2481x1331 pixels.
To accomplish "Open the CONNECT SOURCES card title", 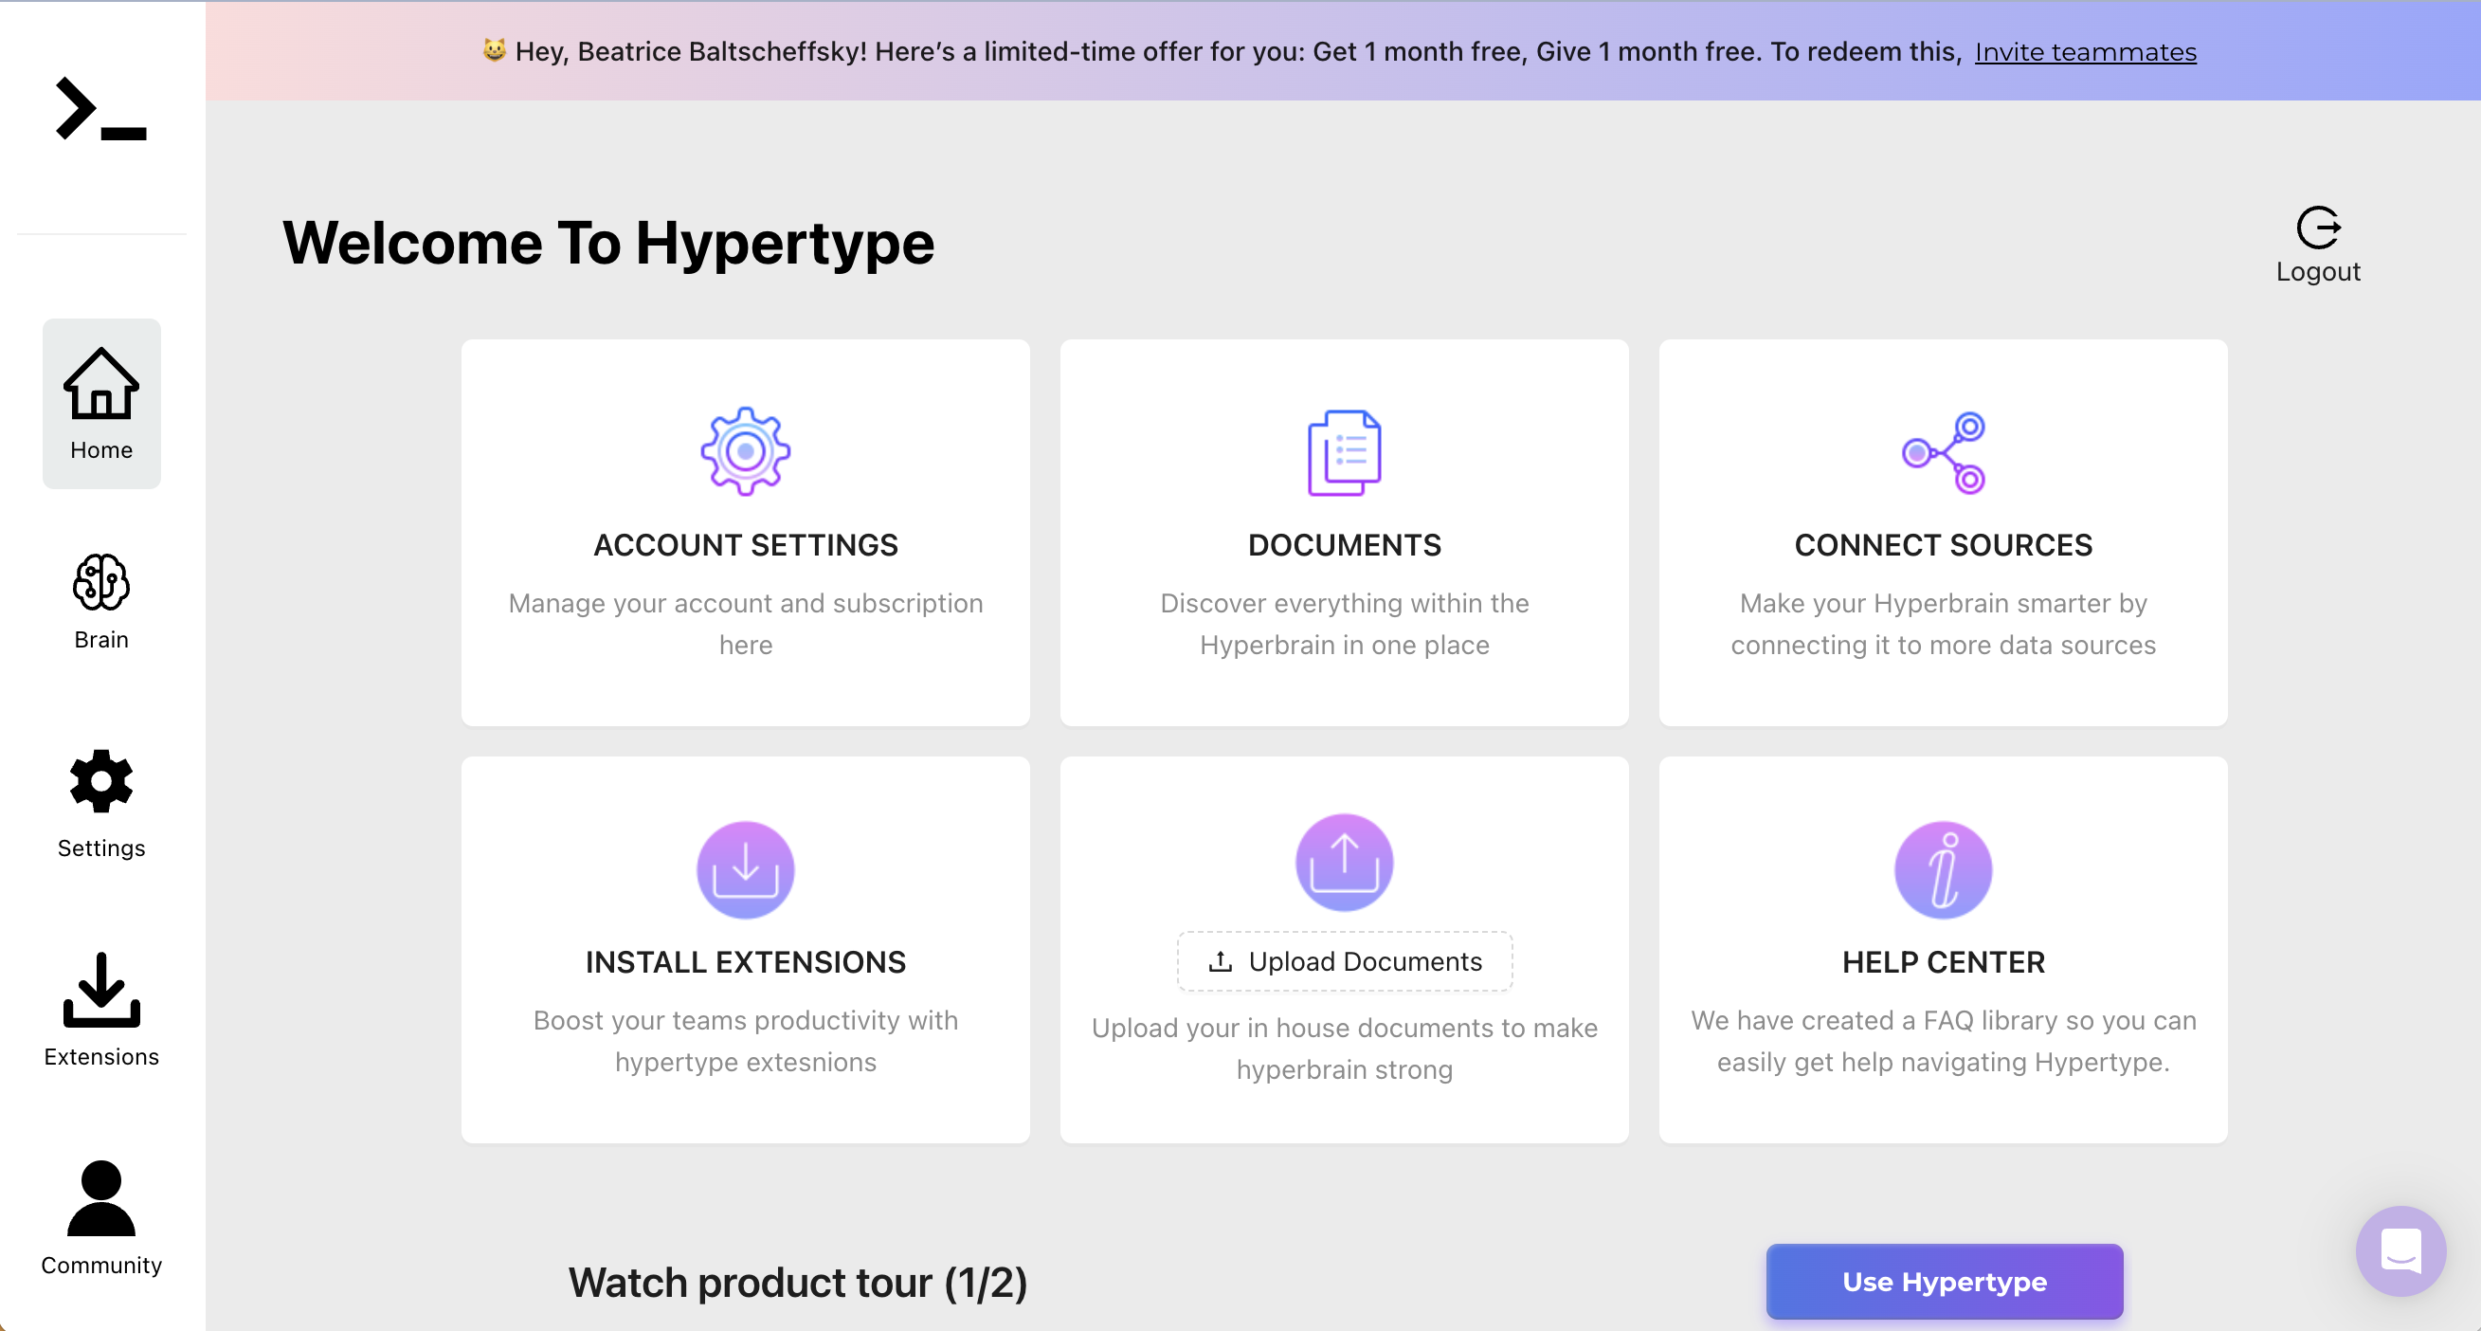I will click(x=1944, y=545).
